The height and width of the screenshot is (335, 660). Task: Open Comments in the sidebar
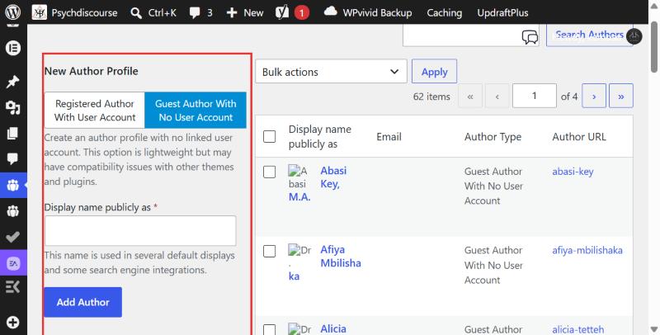[13, 158]
